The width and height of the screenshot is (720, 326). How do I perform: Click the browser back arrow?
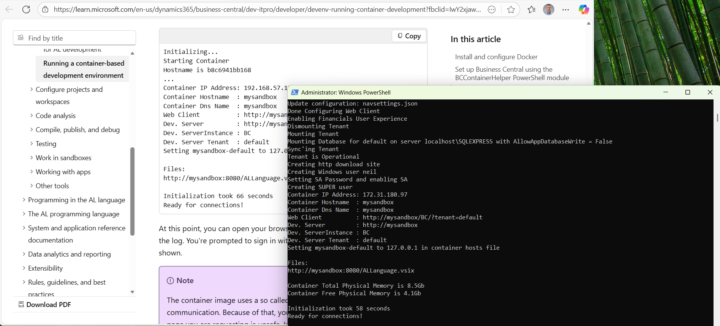9,9
